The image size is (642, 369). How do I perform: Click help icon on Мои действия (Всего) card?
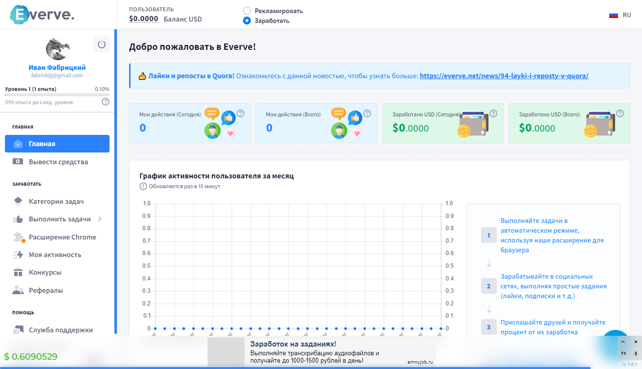(367, 113)
